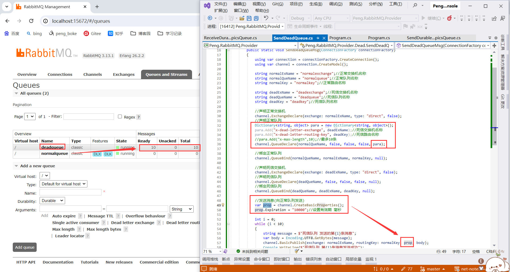Open the Connections tab

[60, 74]
